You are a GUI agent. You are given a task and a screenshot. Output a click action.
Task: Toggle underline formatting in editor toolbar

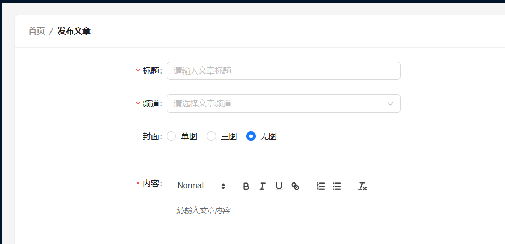click(279, 186)
